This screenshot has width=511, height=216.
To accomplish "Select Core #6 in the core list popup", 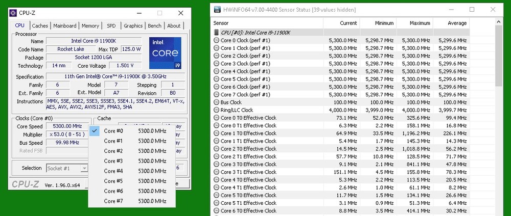I will point(132,191).
